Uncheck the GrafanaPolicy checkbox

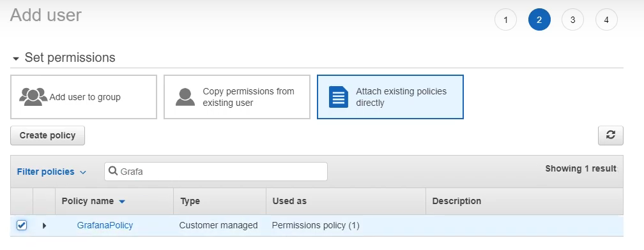click(21, 225)
